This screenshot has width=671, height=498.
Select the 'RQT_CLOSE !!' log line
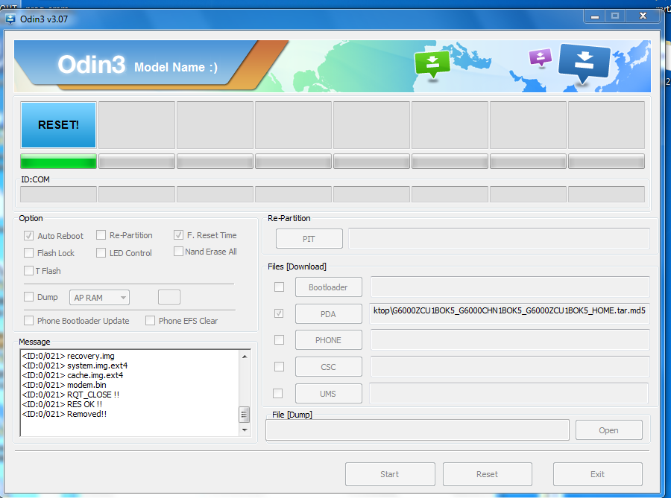coord(71,395)
